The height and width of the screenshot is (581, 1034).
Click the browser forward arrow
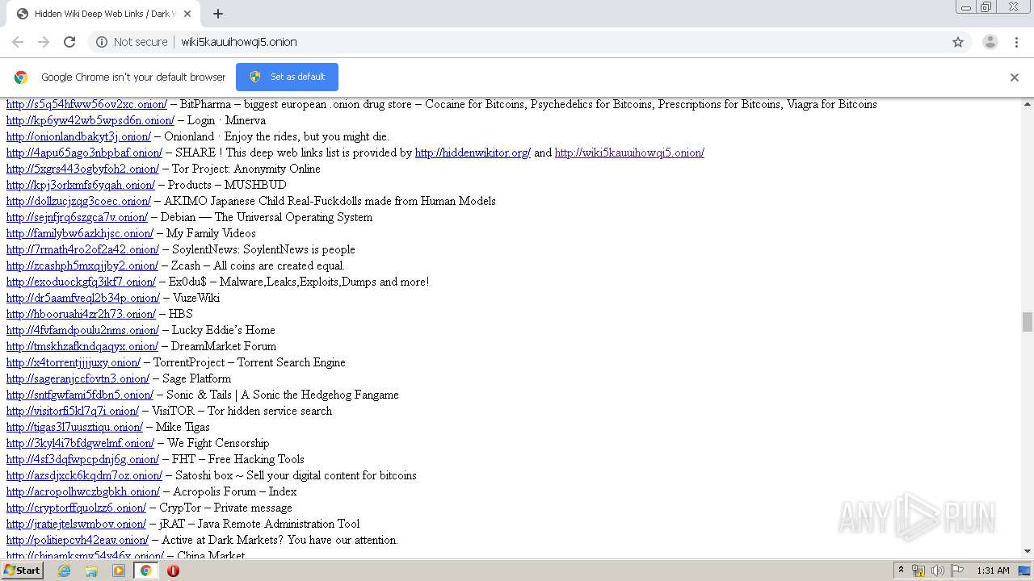coord(44,42)
